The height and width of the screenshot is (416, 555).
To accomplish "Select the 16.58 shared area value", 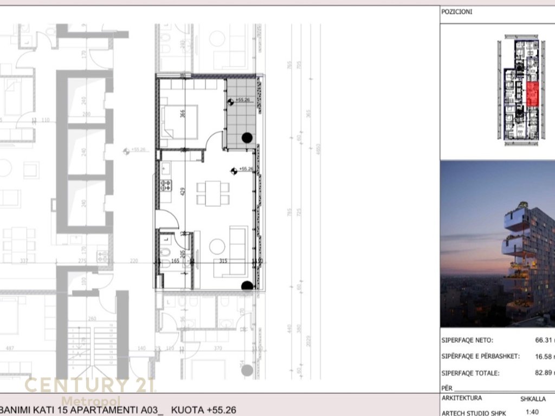I will coord(543,356).
